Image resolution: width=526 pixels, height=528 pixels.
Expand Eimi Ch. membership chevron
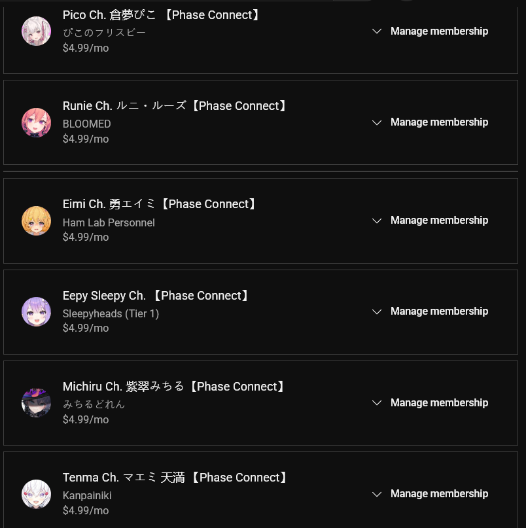377,221
